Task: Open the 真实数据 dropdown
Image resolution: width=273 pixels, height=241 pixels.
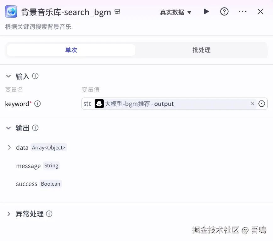Action: (x=176, y=12)
